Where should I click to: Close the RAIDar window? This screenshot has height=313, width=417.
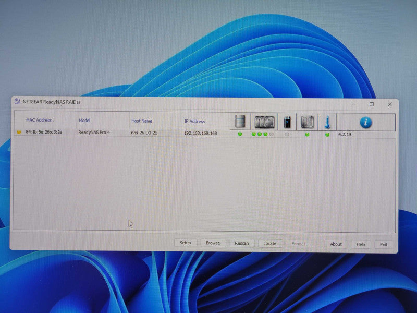pyautogui.click(x=389, y=104)
